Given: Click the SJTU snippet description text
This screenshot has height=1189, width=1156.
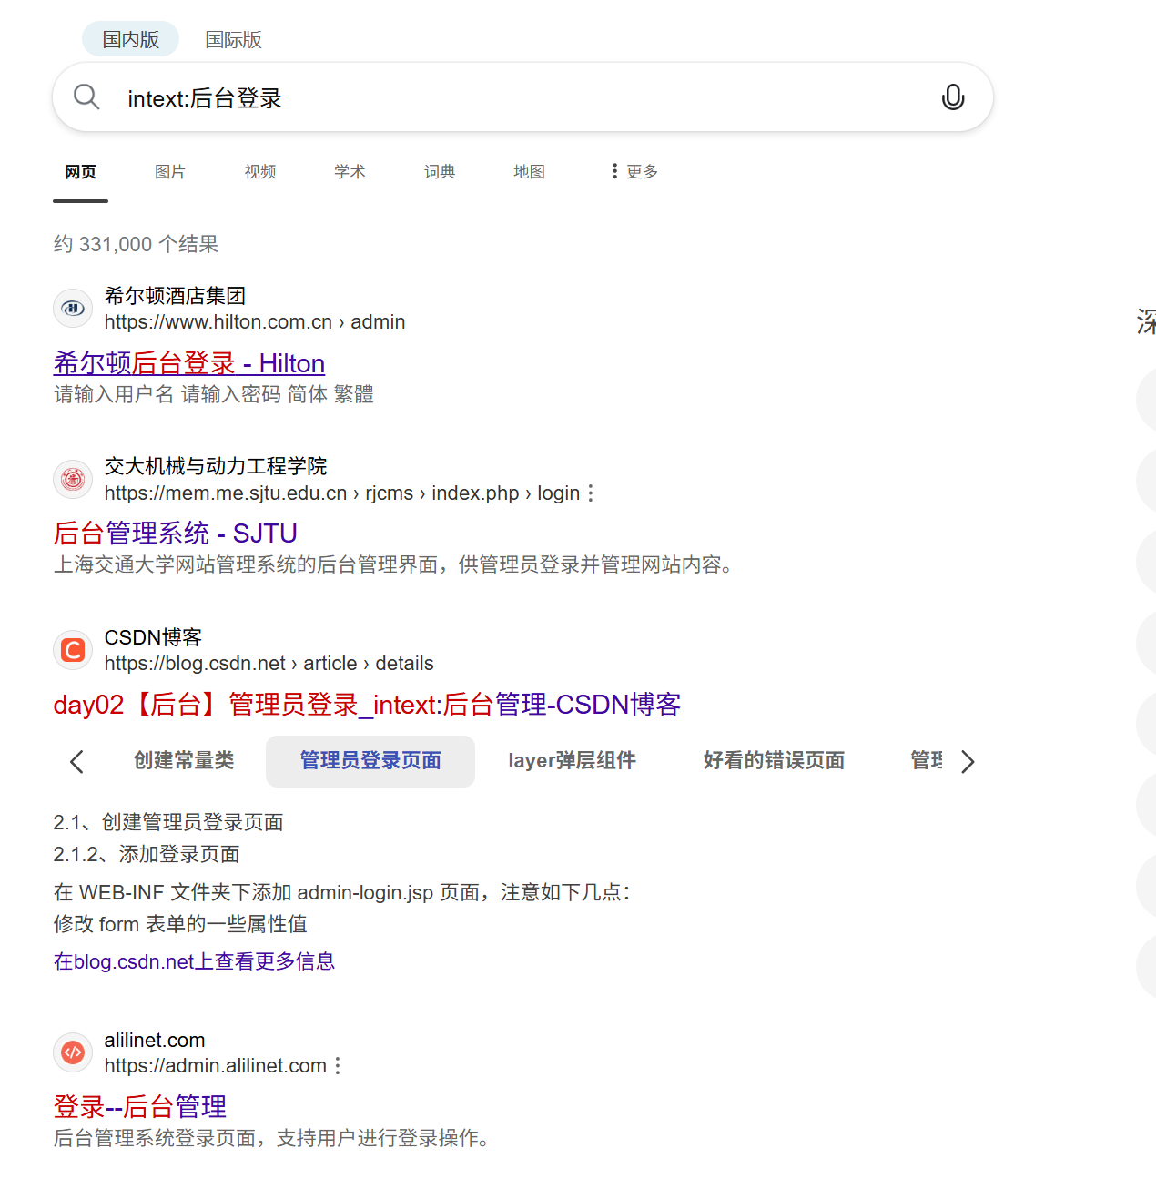Looking at the screenshot, I should (x=393, y=564).
